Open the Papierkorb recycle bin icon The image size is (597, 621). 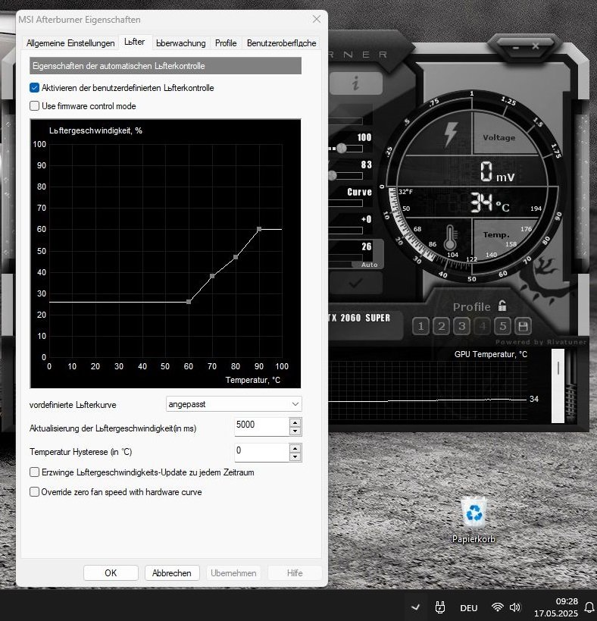click(474, 519)
